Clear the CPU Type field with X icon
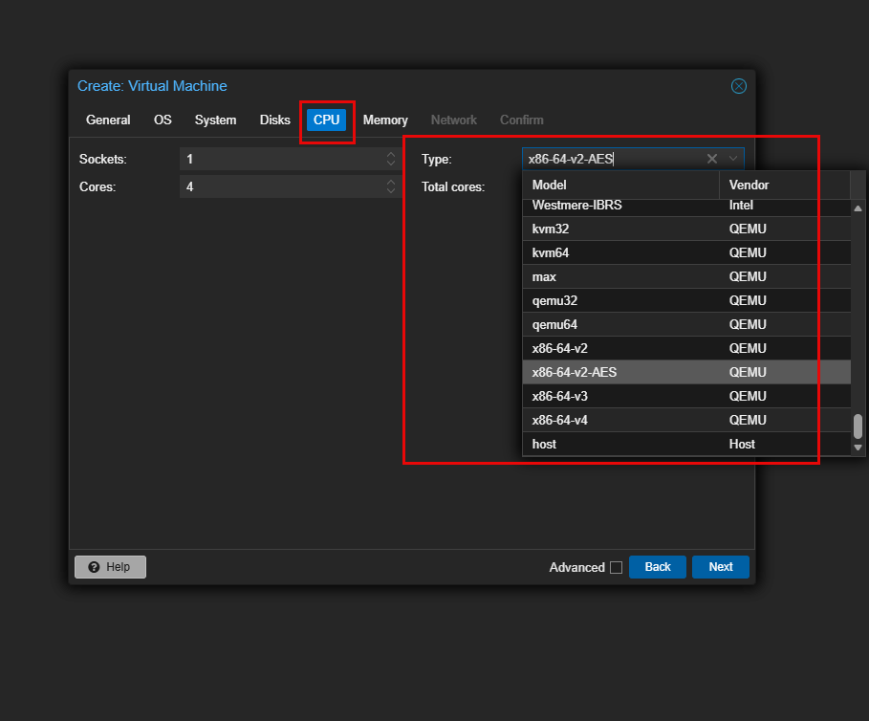 point(712,159)
